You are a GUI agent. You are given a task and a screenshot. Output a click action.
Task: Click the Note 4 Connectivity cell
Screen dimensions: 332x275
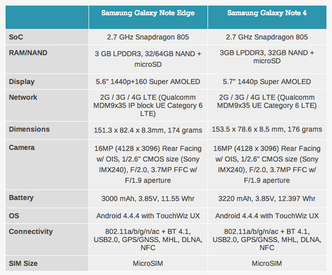267,239
